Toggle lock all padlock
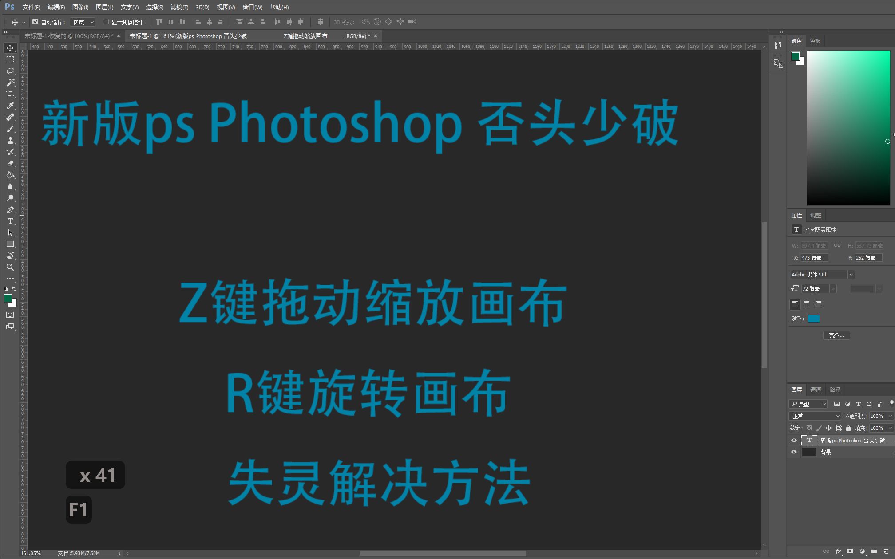Screen dimensions: 895x559 [848, 428]
